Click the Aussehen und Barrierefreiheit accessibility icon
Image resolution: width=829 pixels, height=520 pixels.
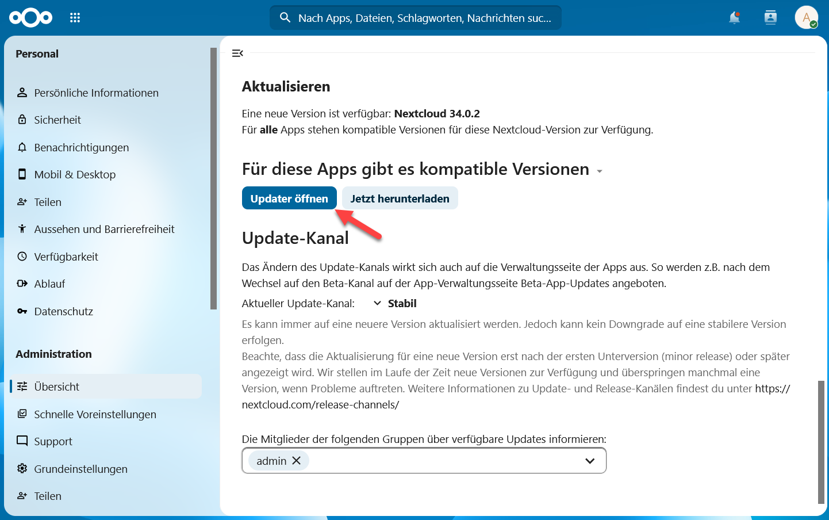pos(22,229)
